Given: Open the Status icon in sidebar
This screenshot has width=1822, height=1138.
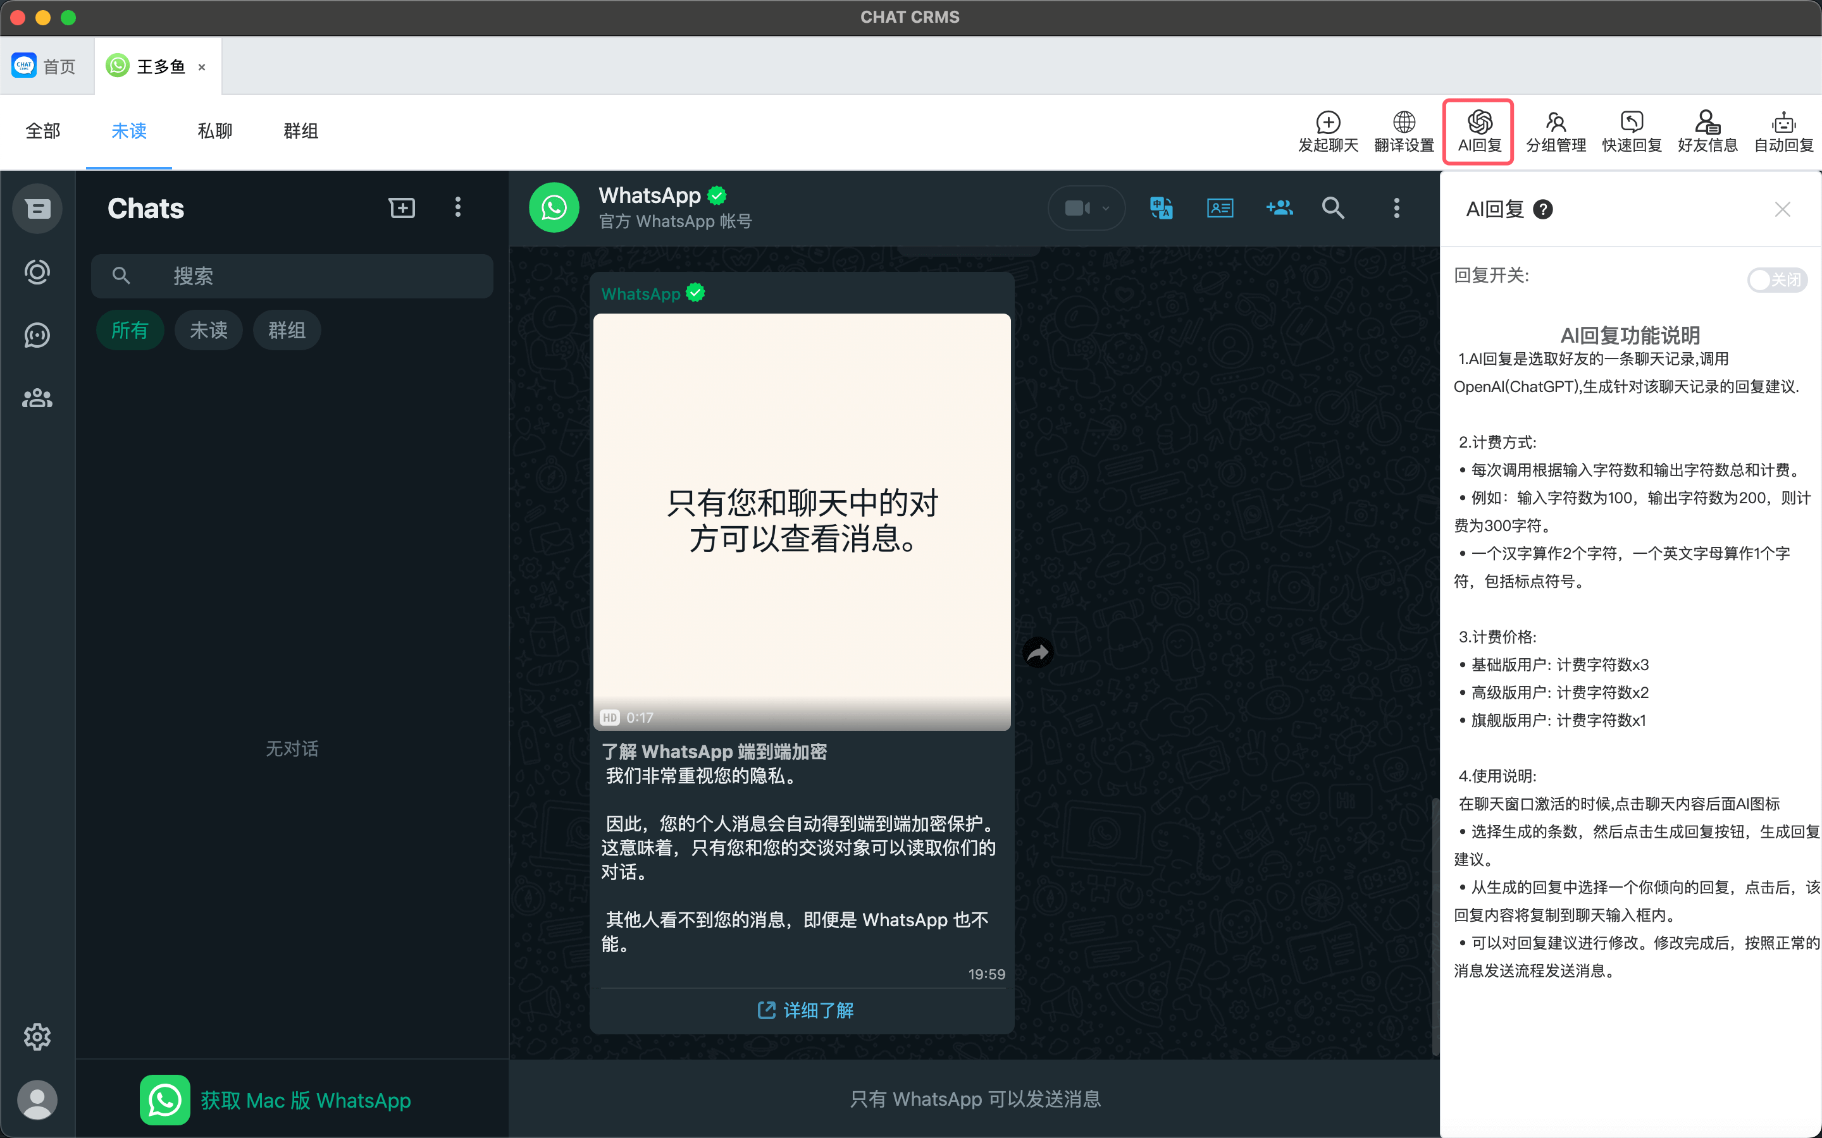Looking at the screenshot, I should 38,272.
